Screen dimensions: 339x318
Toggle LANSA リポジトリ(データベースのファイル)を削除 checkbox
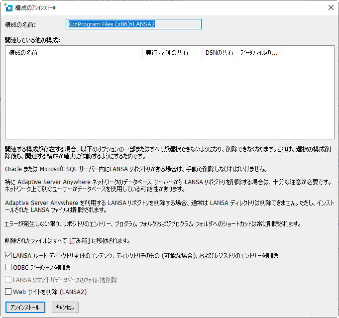click(8, 280)
